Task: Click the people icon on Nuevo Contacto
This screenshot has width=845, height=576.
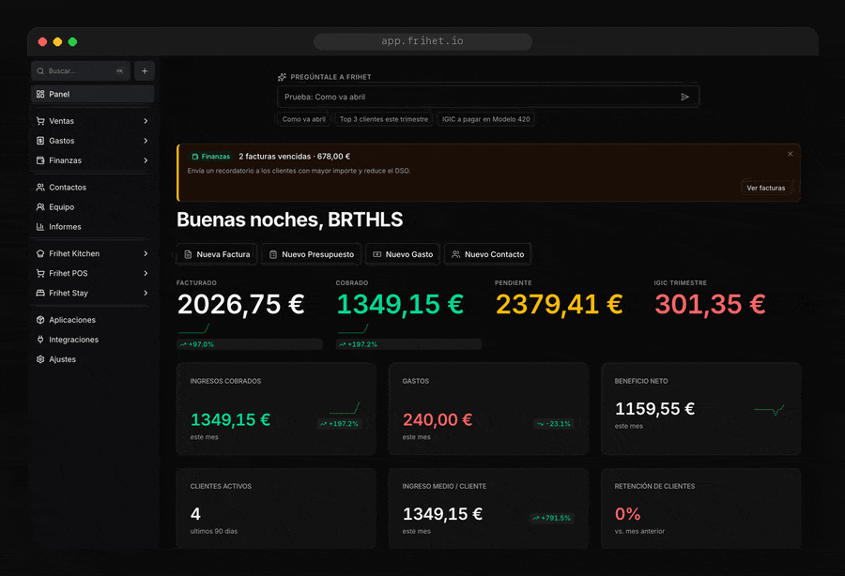Action: tap(456, 254)
